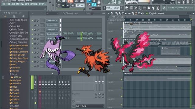
Task: Select Fruit Kick in browser
Action: tap(16, 26)
